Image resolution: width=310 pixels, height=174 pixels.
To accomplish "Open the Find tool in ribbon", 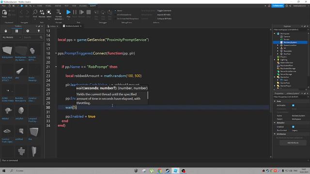I will [35, 14].
